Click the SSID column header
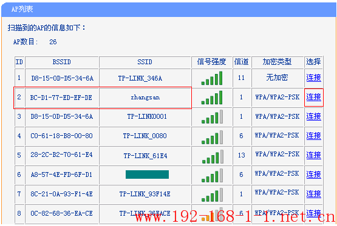Screen dimensions: 337x226 click(145, 62)
